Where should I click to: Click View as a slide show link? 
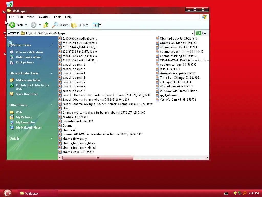pos(29,52)
